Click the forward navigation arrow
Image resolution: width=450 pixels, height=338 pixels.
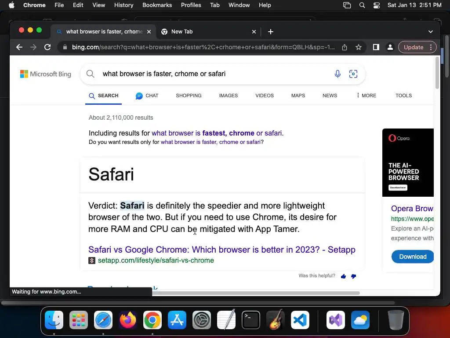[33, 47]
